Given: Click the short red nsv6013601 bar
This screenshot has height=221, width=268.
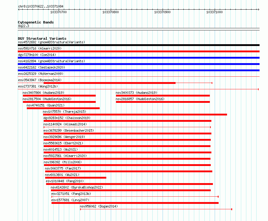Looking at the screenshot, I should tap(76, 178).
